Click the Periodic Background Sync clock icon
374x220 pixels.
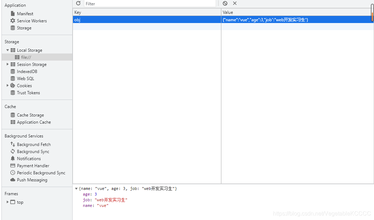[13, 173]
